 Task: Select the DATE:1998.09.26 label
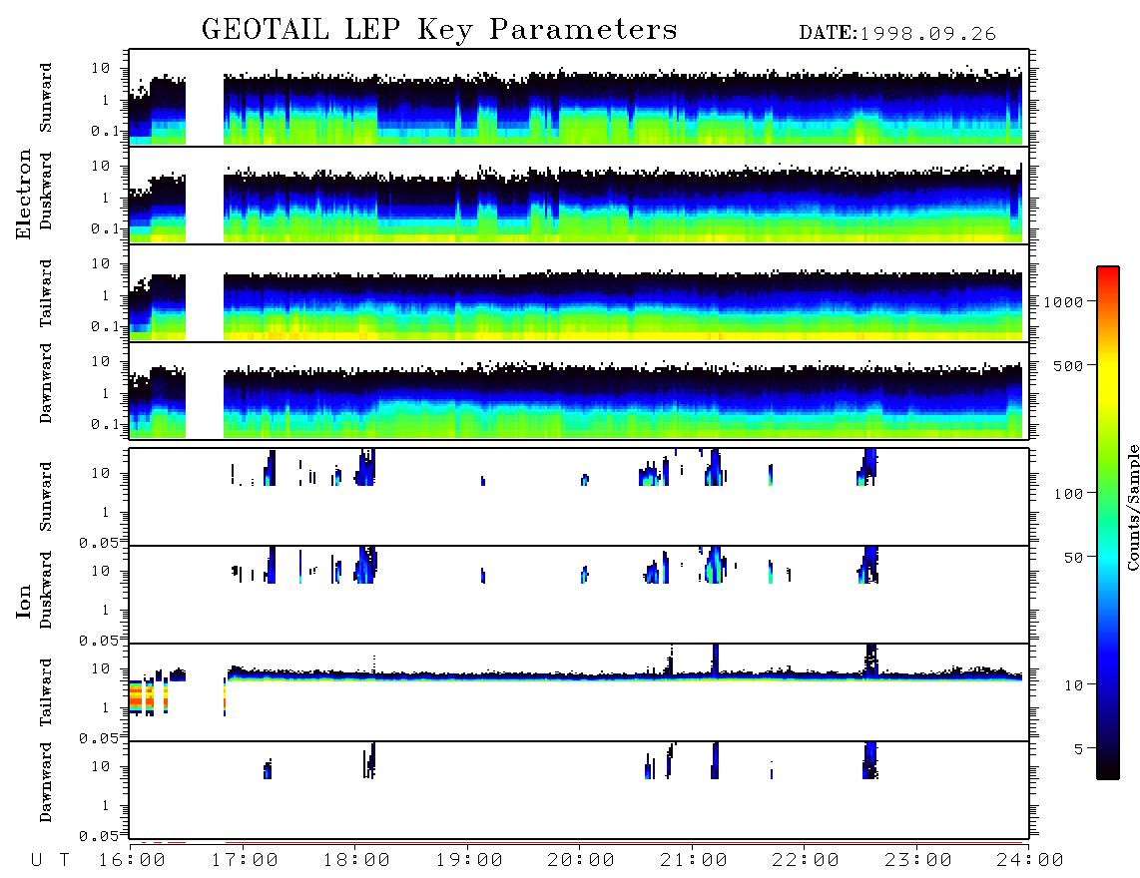[897, 34]
